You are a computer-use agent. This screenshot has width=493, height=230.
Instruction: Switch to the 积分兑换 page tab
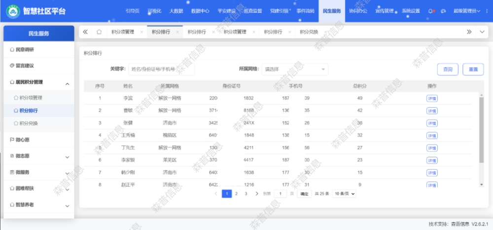(x=309, y=32)
